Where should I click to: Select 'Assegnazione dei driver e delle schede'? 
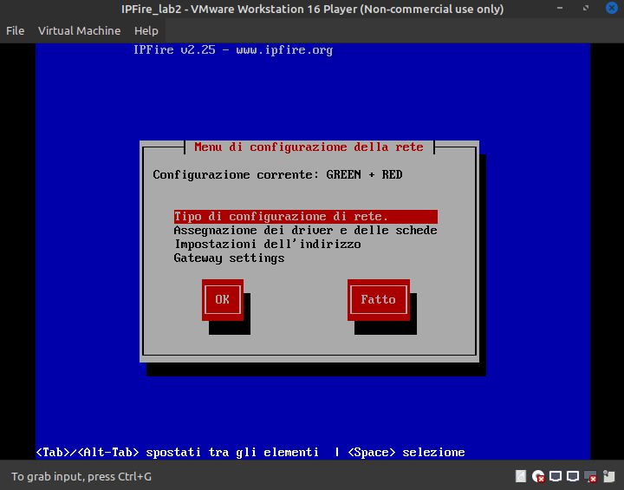click(306, 231)
